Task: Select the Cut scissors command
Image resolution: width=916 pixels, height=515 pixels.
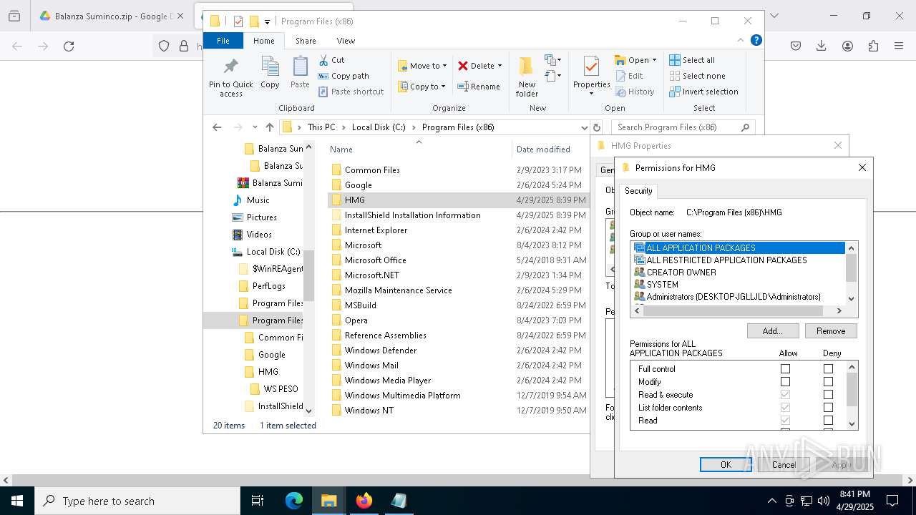Action: click(331, 60)
